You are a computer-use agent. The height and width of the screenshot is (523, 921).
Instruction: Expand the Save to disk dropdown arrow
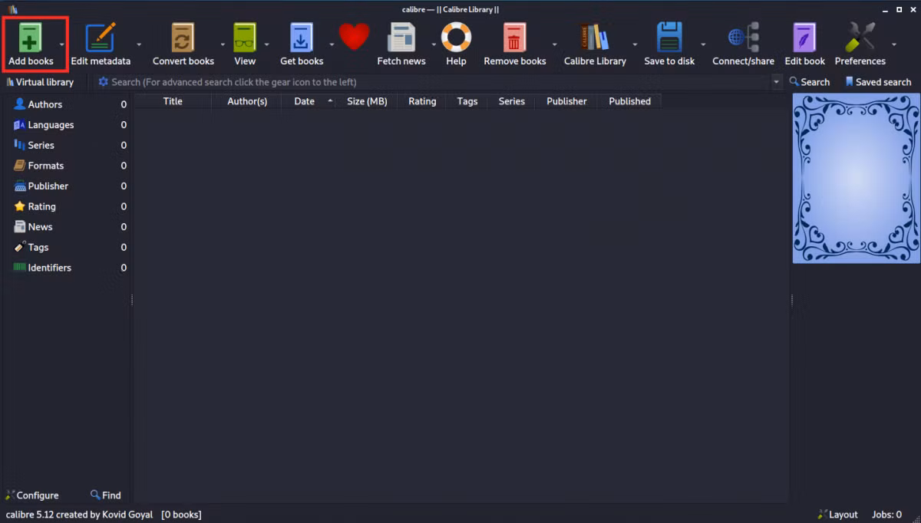[x=703, y=44]
